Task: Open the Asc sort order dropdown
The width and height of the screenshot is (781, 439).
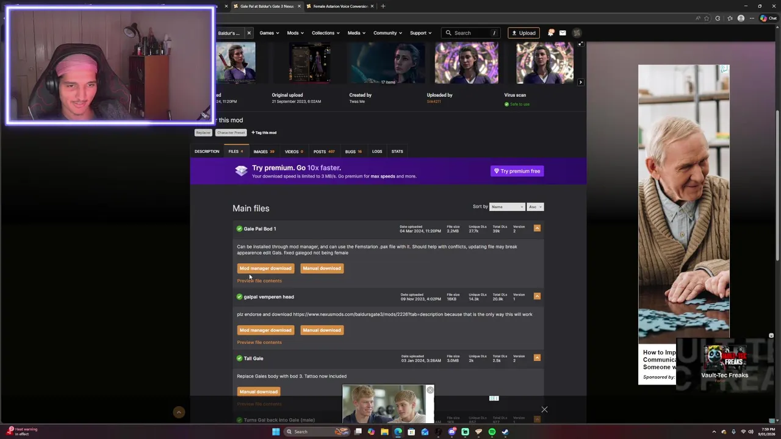Action: pos(535,207)
